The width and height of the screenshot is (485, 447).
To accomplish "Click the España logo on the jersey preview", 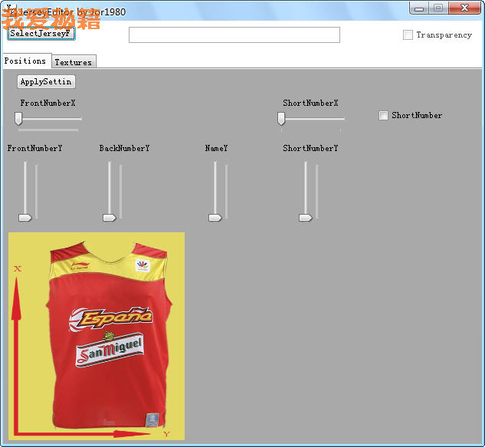I will coord(111,317).
